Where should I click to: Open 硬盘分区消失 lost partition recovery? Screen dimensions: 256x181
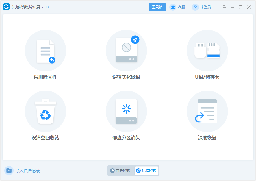click(x=126, y=111)
